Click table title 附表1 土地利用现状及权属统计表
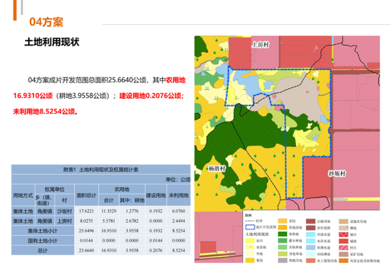Viewport: 391px width, 276px height. click(x=101, y=169)
